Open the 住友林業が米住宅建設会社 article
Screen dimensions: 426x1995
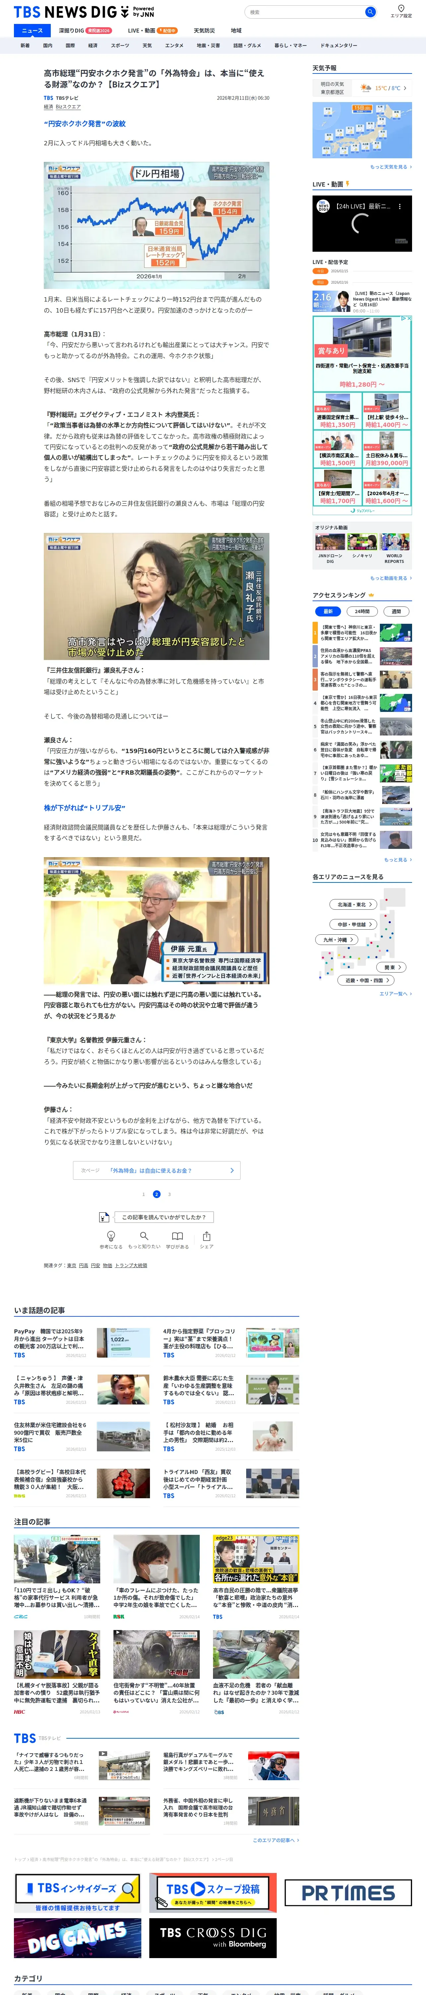82,1437
